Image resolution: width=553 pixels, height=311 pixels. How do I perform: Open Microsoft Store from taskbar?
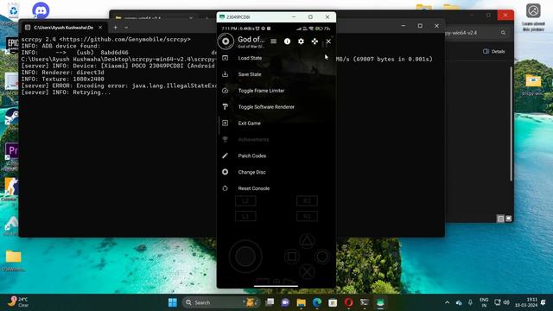tap(333, 302)
